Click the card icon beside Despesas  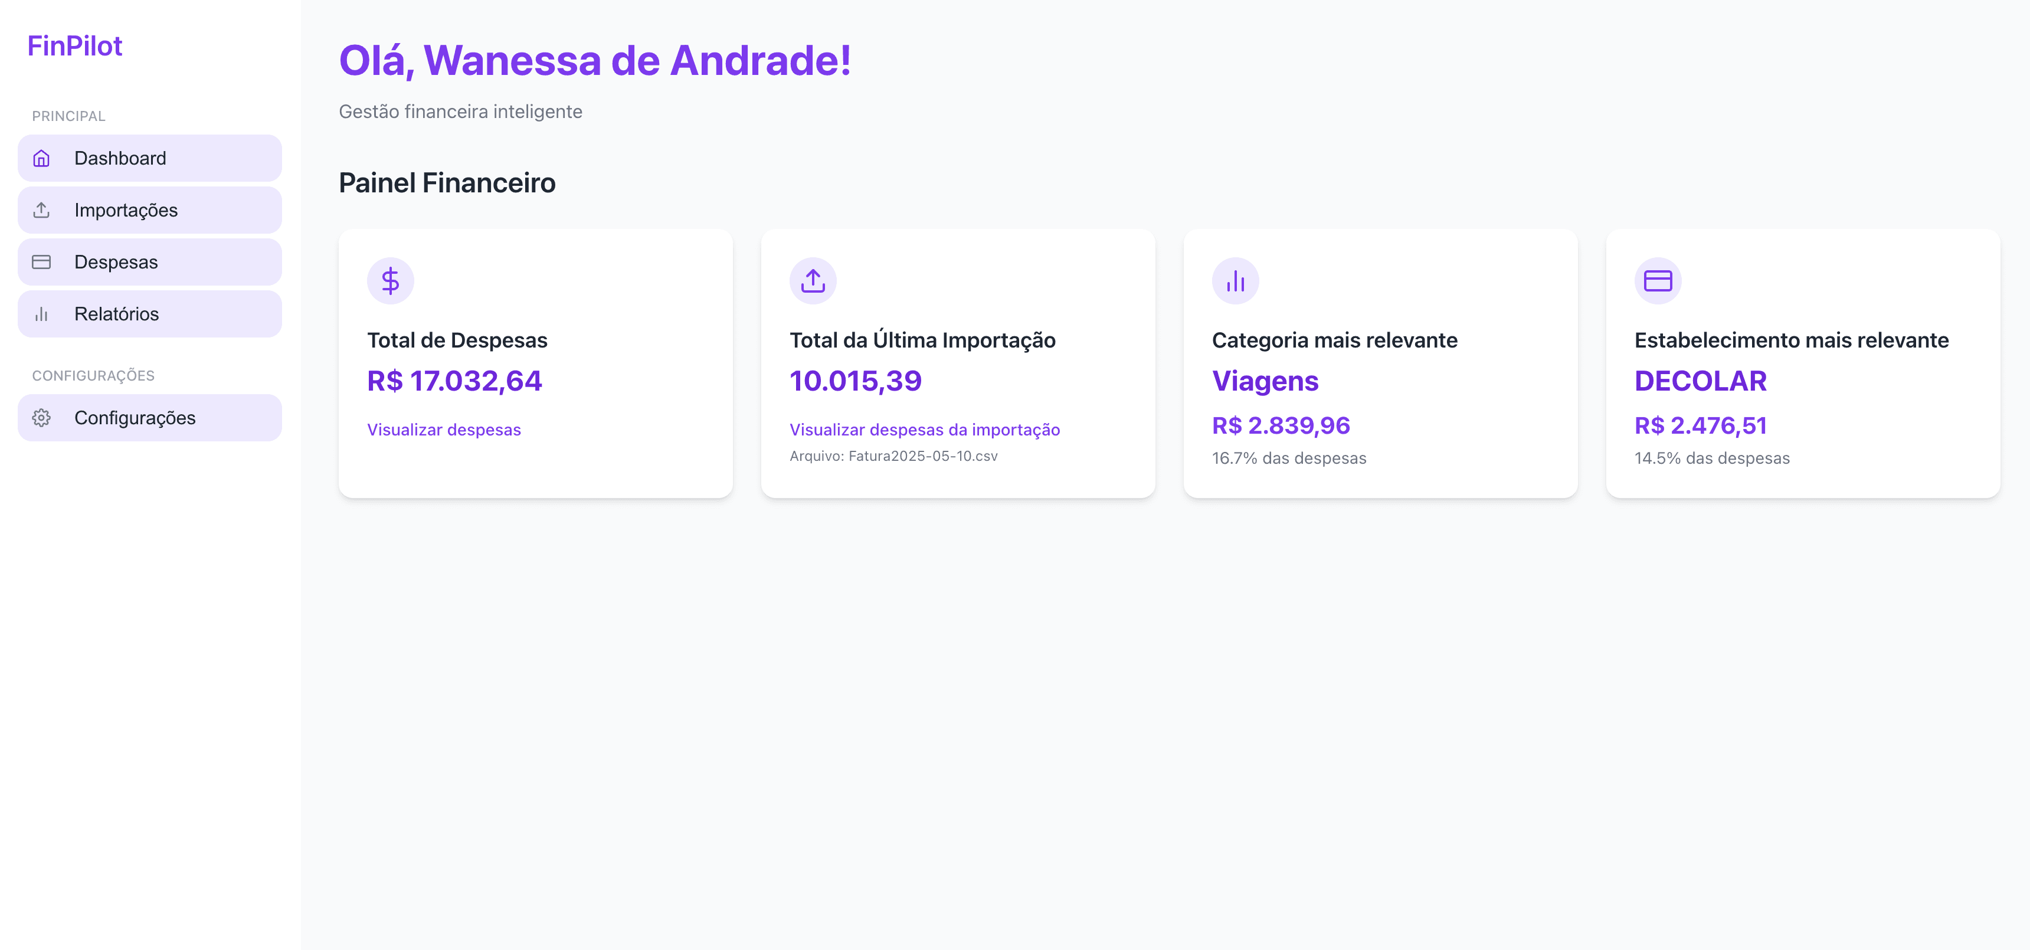point(41,261)
